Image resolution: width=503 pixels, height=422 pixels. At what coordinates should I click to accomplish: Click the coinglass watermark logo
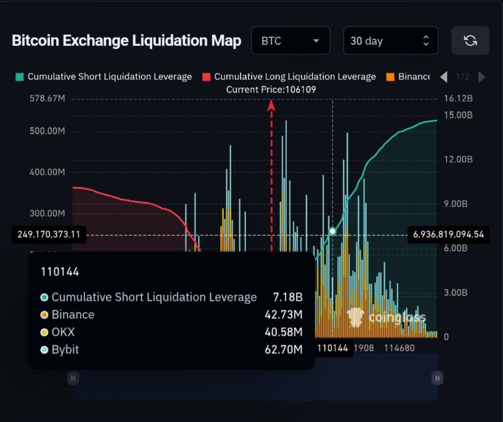(x=386, y=317)
